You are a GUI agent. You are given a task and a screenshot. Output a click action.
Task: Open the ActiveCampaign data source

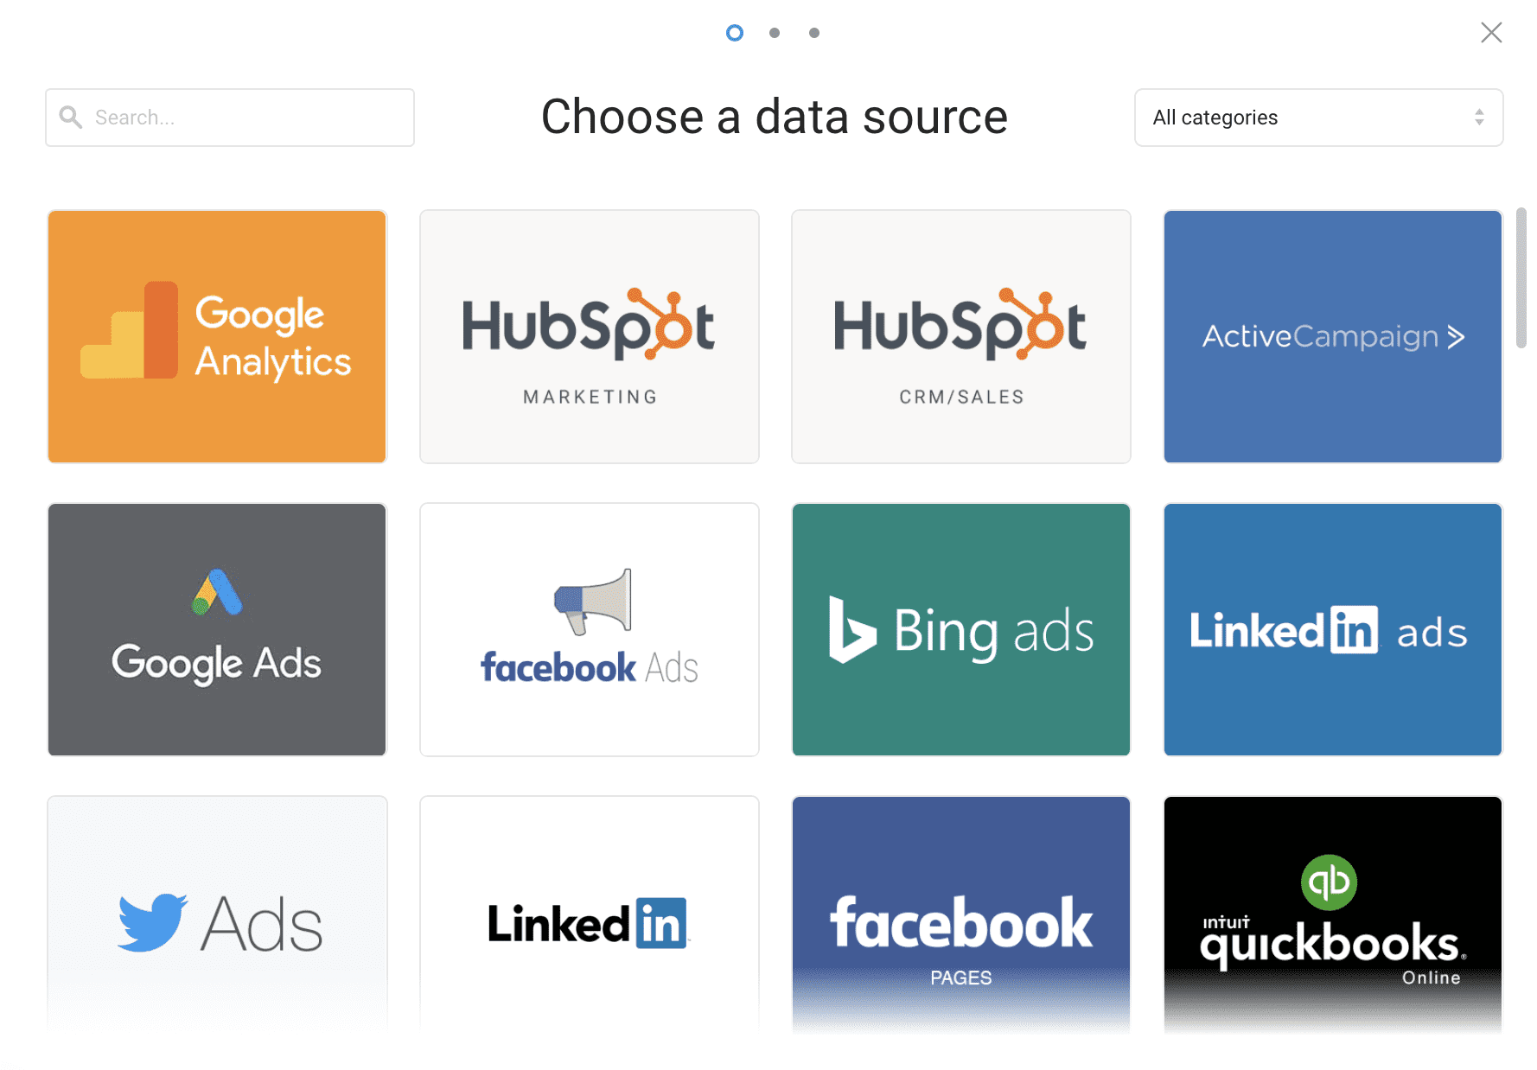pyautogui.click(x=1332, y=336)
